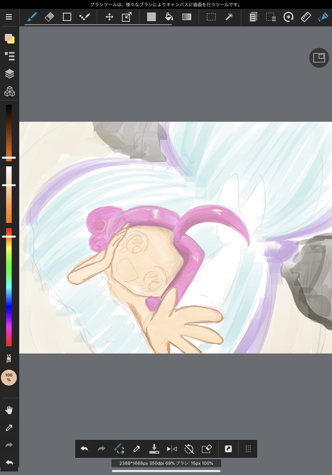
Task: Redo from the bottom shortcut bar
Action: coord(101,448)
